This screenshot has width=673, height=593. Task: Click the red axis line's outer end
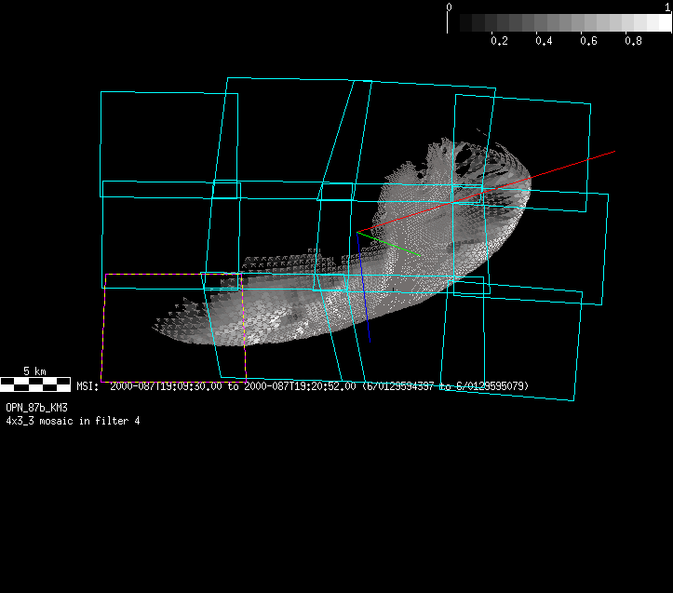coord(612,151)
